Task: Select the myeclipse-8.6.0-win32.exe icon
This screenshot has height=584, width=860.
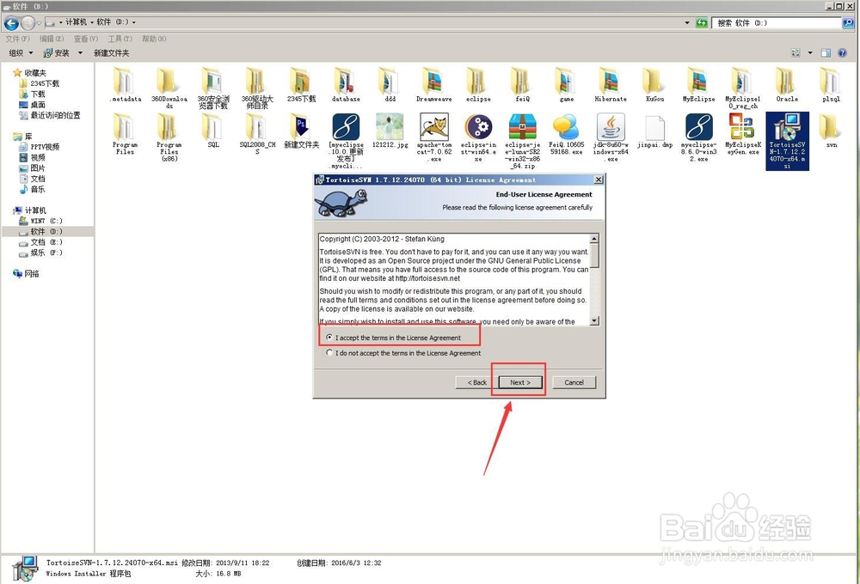Action: pyautogui.click(x=698, y=126)
